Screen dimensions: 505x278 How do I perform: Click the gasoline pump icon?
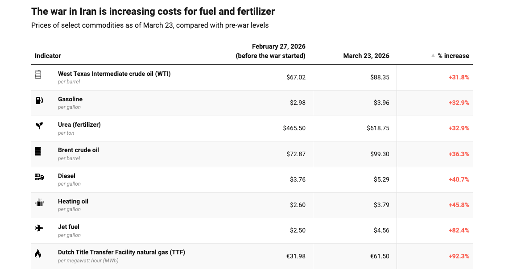[39, 100]
